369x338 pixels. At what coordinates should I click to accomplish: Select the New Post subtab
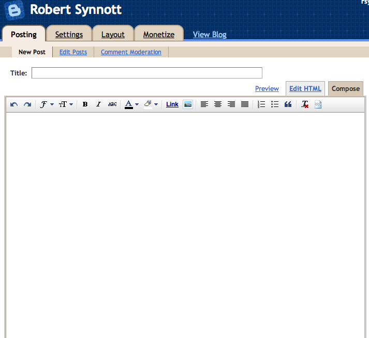32,52
